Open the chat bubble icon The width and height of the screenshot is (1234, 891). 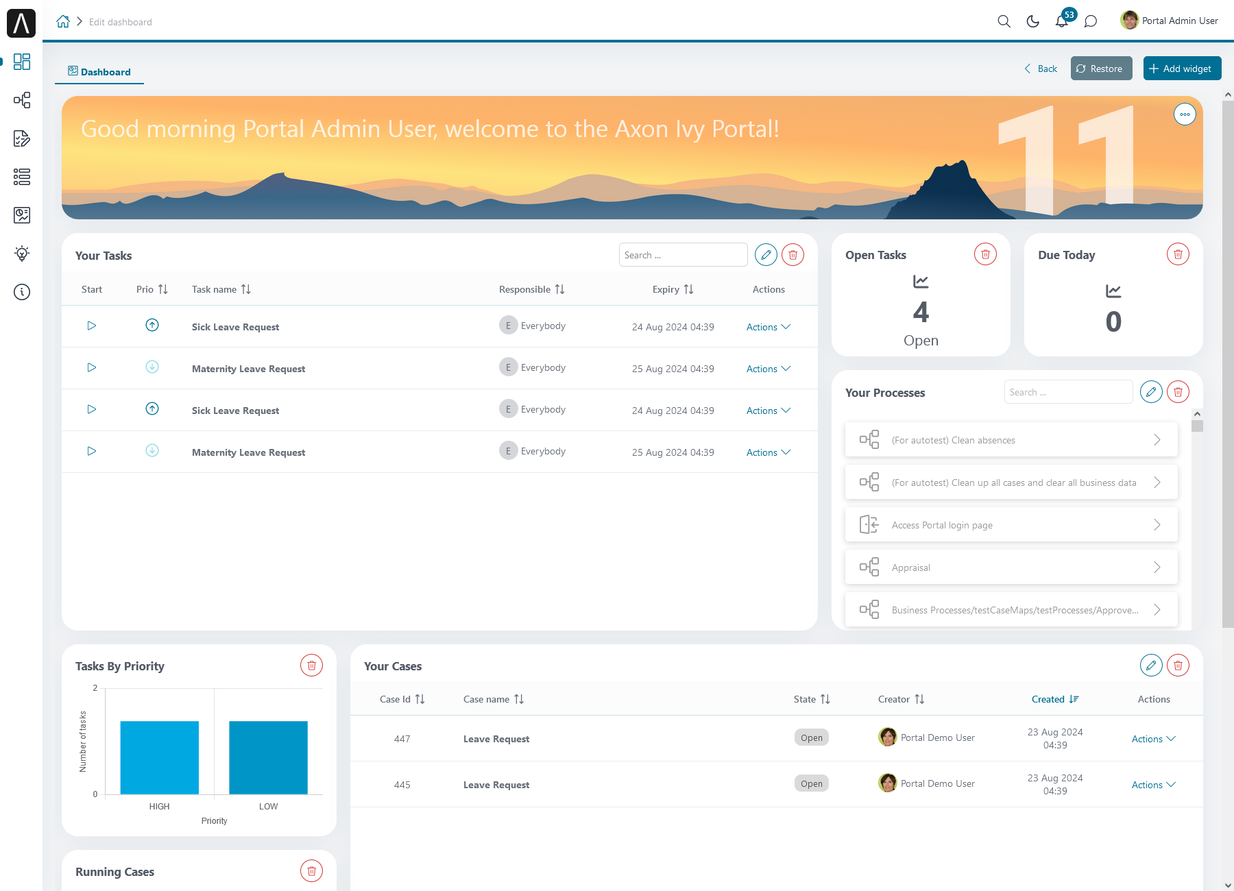[1091, 21]
